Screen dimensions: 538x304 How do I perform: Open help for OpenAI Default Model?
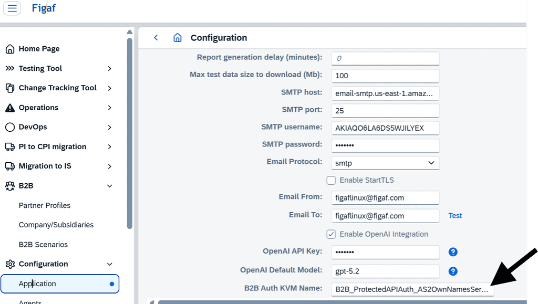[x=453, y=271]
